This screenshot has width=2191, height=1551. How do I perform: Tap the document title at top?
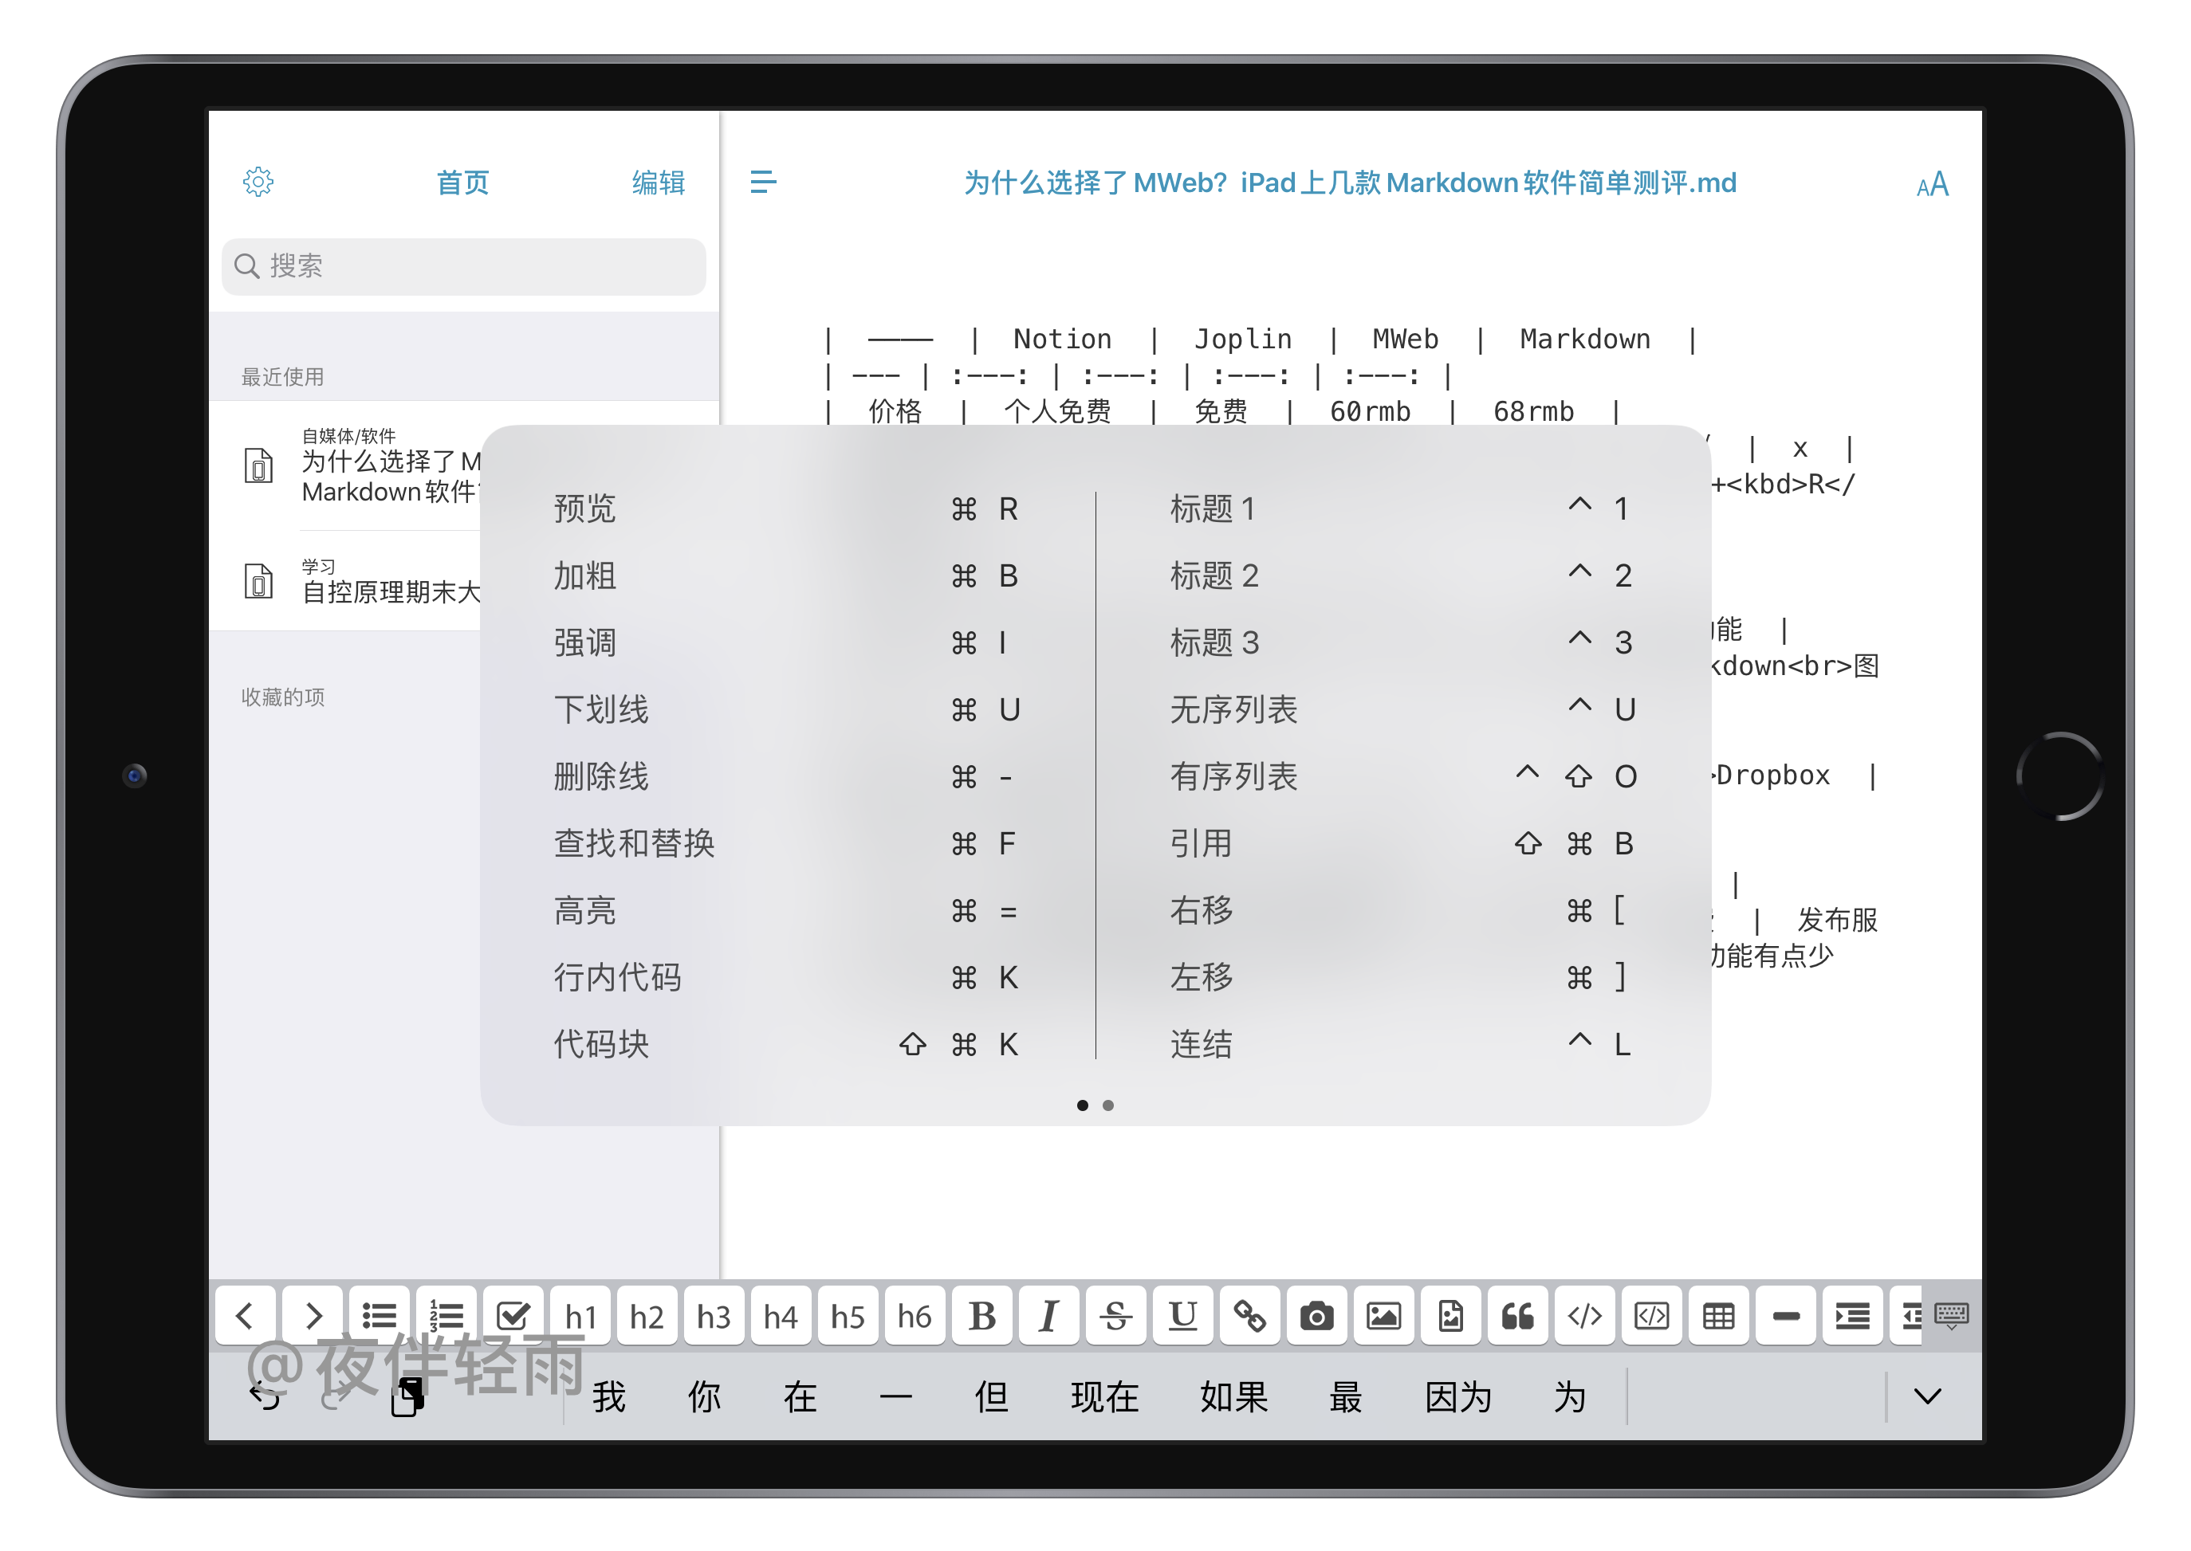[1350, 183]
